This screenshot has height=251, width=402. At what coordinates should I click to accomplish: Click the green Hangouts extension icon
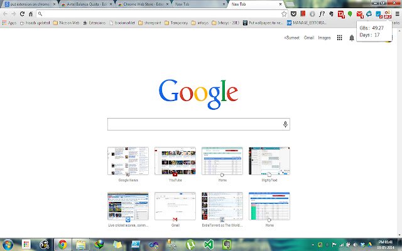coord(350,14)
